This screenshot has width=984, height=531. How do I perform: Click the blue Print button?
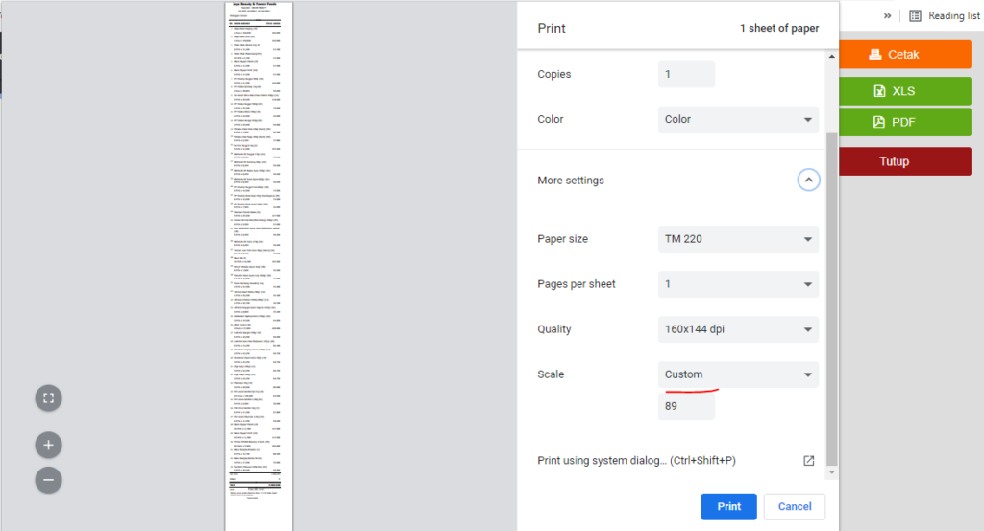(728, 507)
